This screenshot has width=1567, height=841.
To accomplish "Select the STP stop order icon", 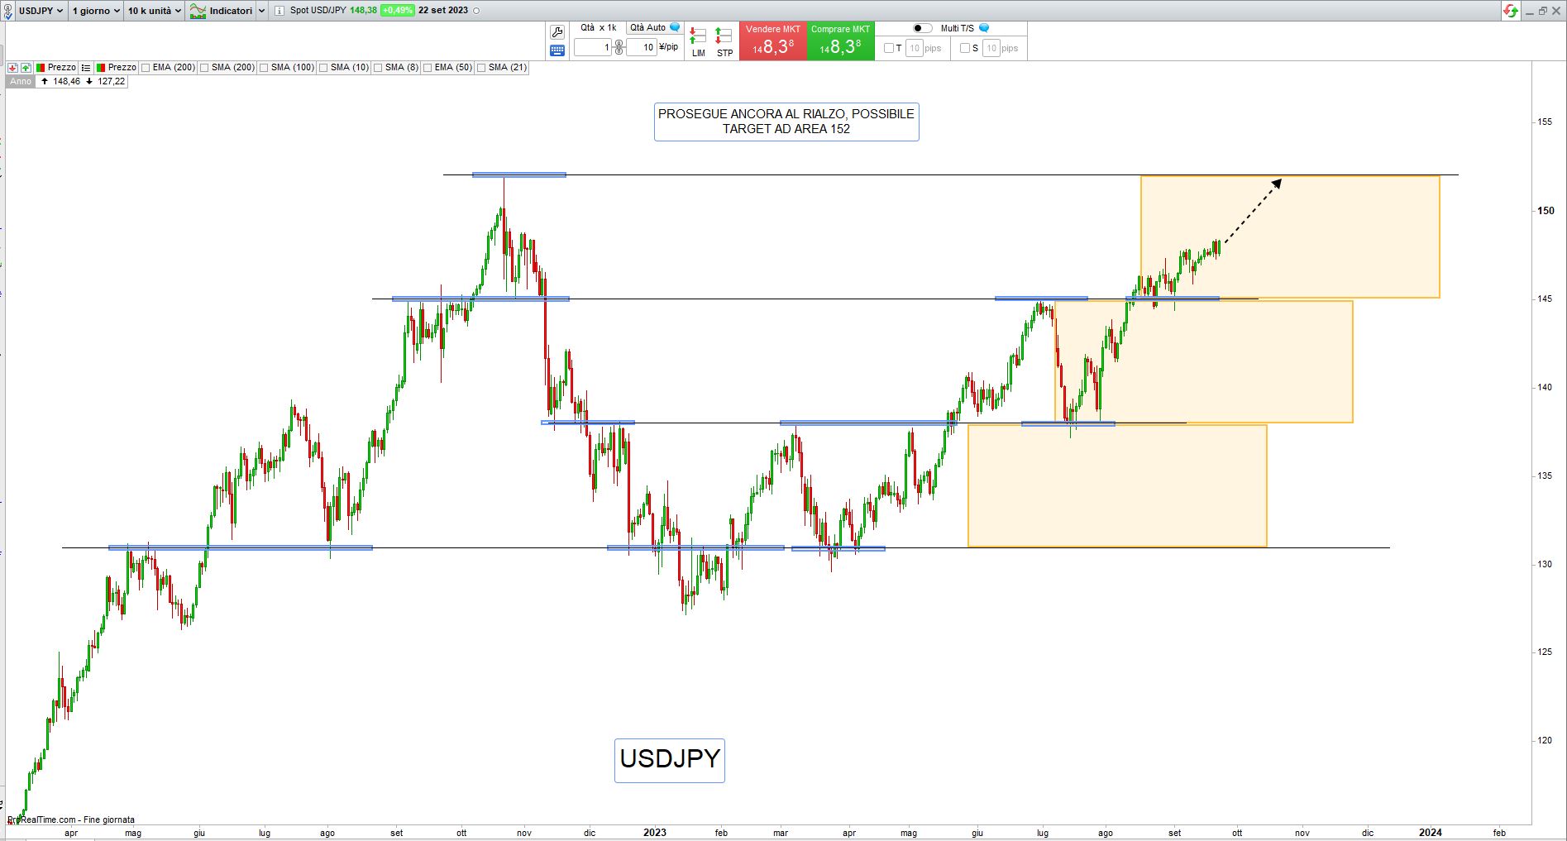I will point(724,41).
